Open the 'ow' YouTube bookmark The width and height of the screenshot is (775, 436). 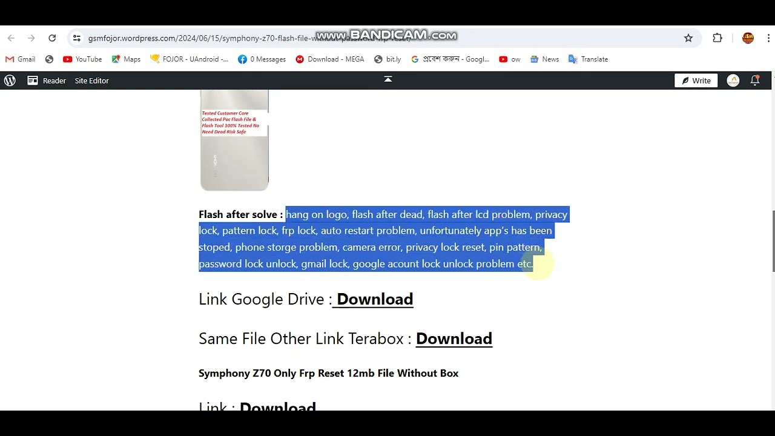(510, 59)
